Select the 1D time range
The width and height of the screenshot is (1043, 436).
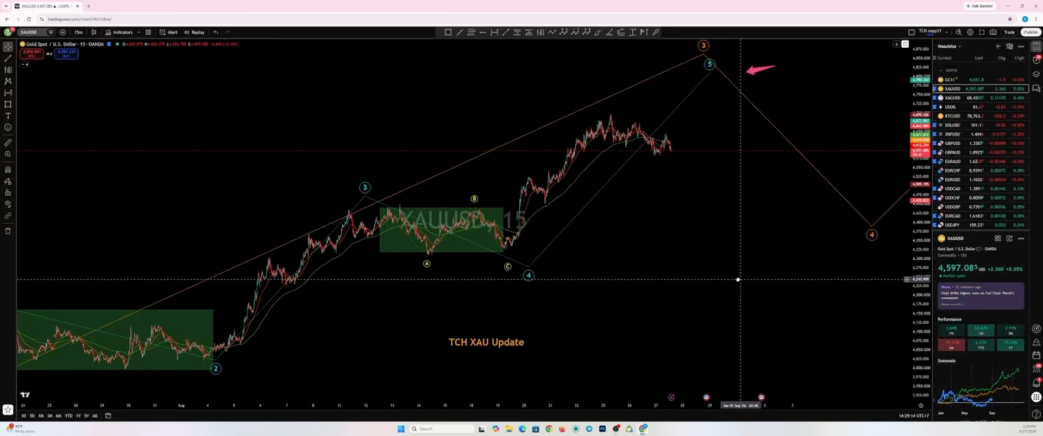pos(23,416)
